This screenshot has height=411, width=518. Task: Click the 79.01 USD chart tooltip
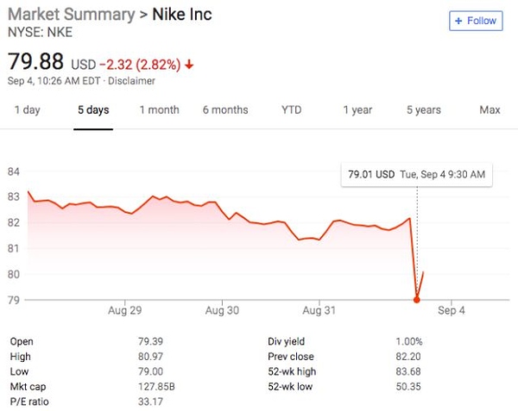(416, 175)
